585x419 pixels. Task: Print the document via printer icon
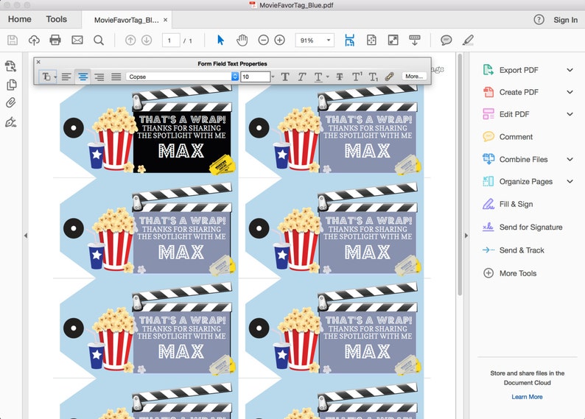(x=55, y=40)
